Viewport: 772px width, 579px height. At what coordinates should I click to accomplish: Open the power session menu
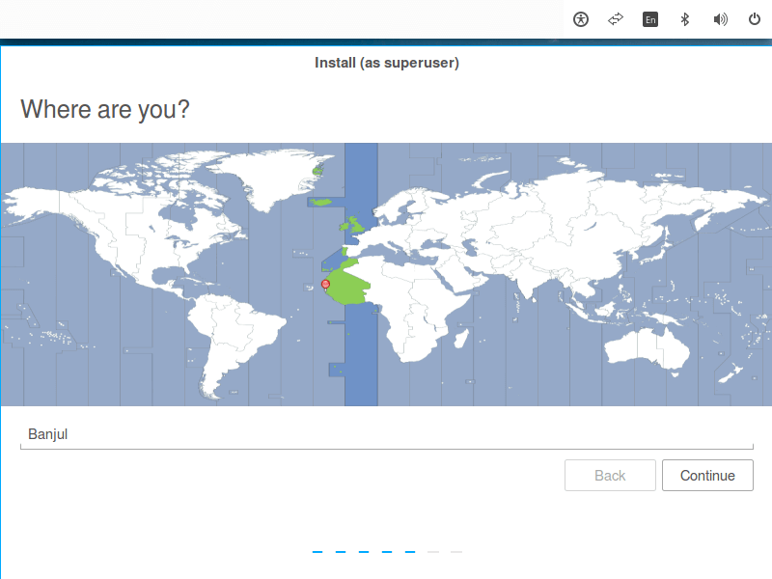point(755,19)
